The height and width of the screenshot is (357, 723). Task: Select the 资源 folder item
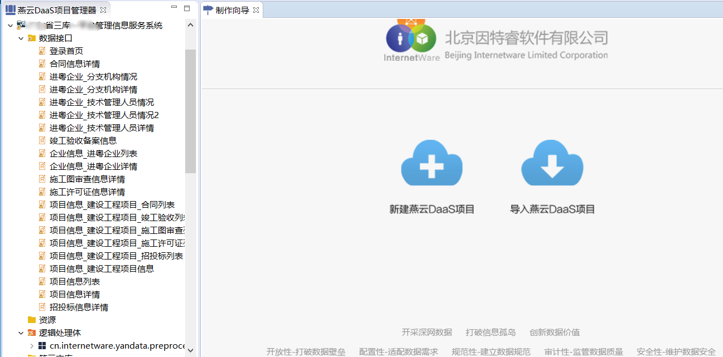click(x=47, y=320)
